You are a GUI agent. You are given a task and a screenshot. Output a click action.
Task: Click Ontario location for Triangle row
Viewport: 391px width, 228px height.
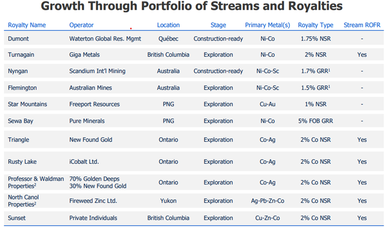169,140
